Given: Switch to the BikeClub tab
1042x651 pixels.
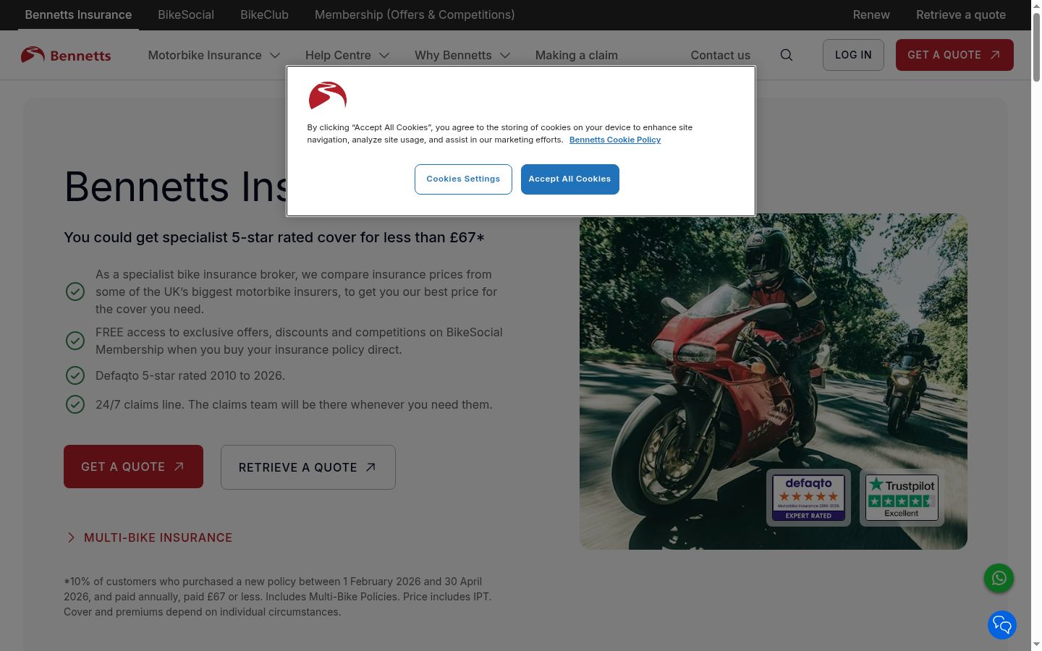Looking at the screenshot, I should 264,14.
